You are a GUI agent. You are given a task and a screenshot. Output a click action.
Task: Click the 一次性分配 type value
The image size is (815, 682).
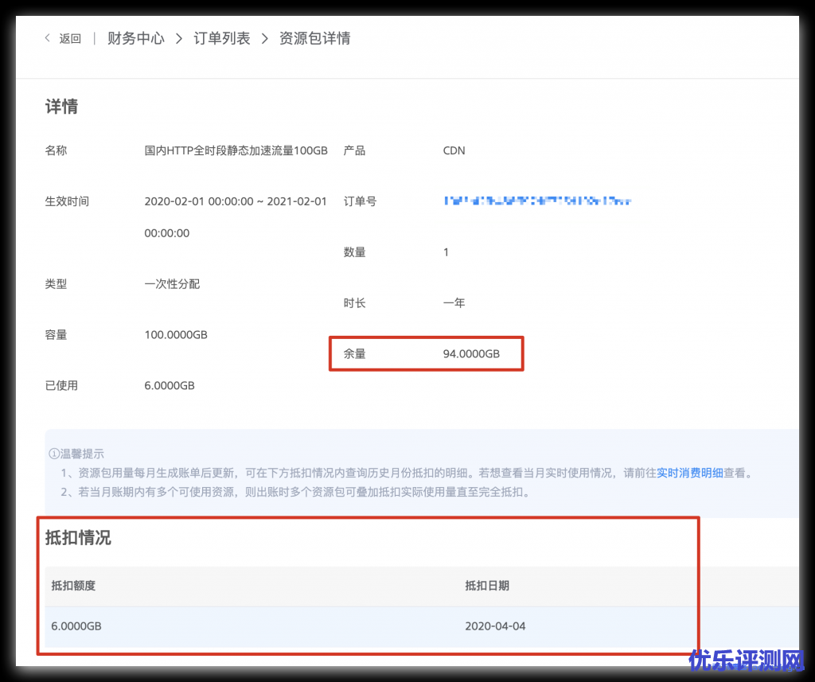(x=172, y=284)
